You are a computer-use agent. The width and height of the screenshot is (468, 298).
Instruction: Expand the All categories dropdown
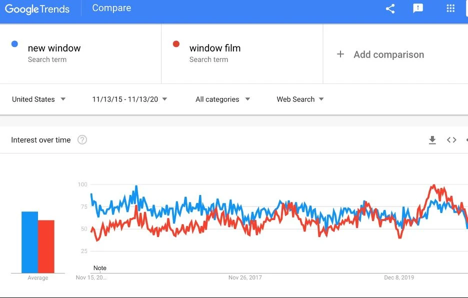pyautogui.click(x=222, y=99)
